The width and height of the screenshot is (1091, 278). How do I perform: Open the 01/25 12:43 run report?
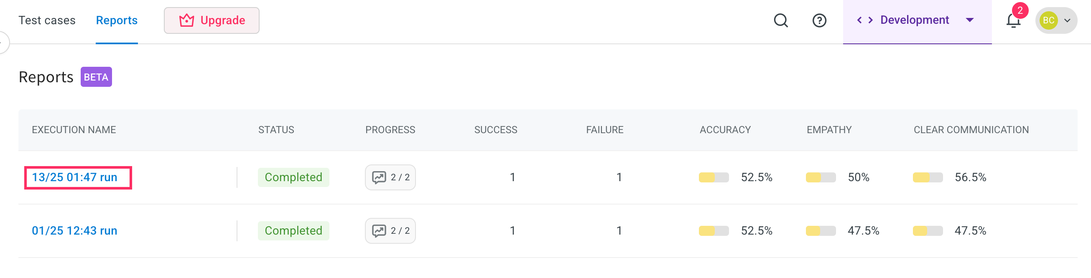click(x=74, y=230)
